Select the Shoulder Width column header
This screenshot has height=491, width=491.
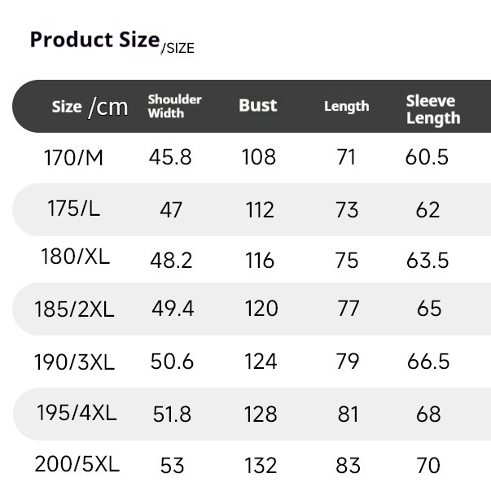click(174, 106)
